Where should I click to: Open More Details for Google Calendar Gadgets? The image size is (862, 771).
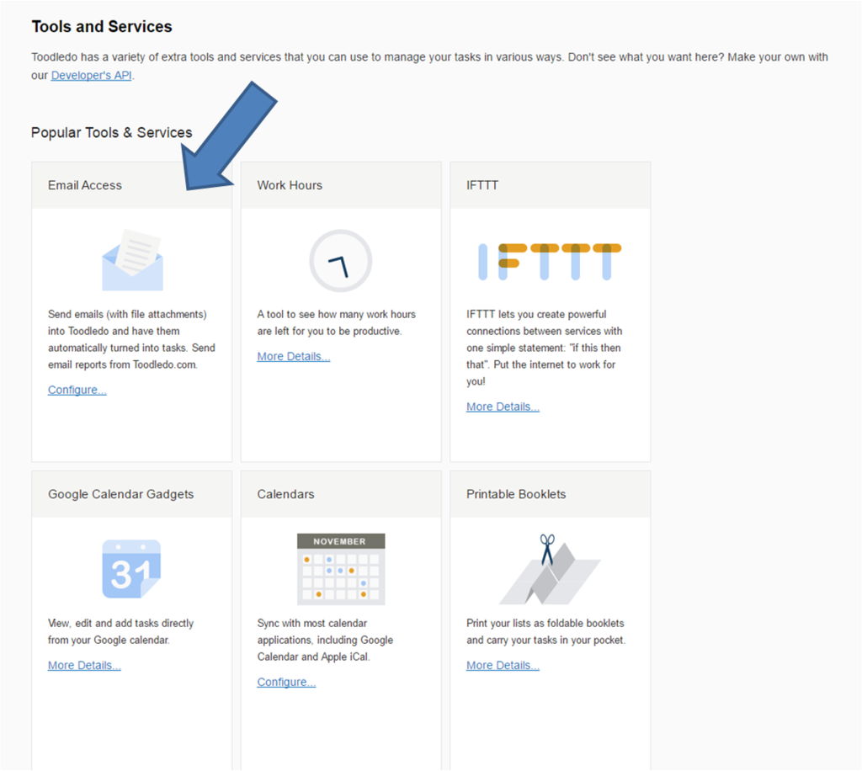[x=84, y=665]
